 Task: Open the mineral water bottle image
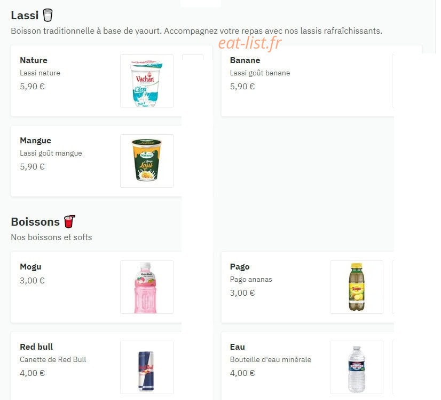357,367
